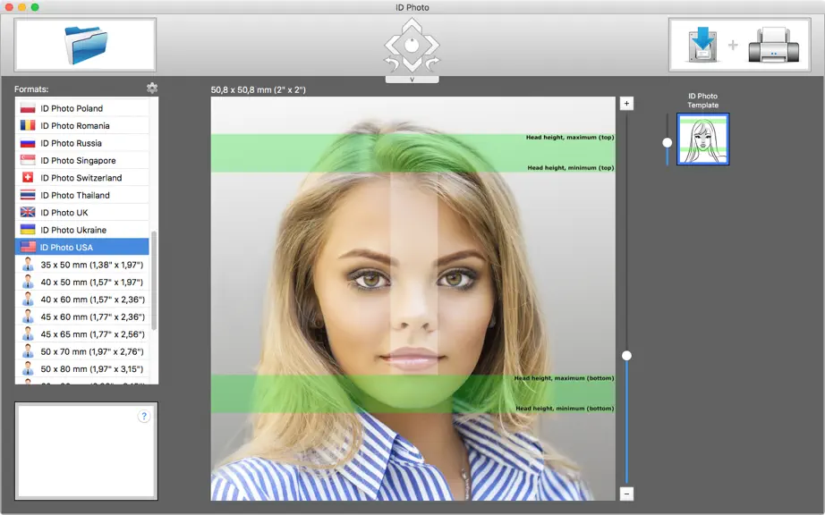Choose the 50 x 80 mm format
Viewport: 825px width, 515px height.
tap(82, 368)
